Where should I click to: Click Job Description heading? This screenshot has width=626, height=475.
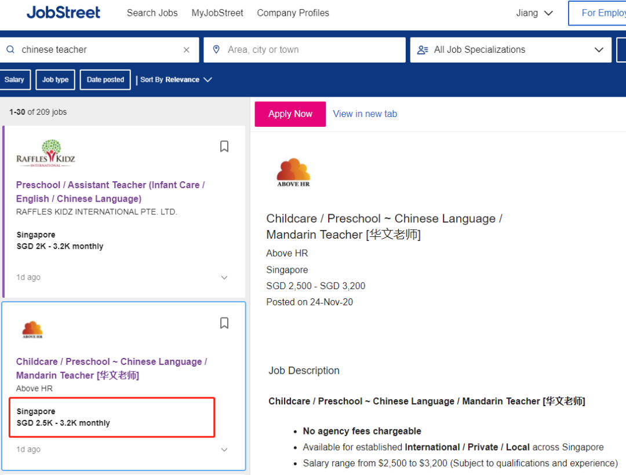304,371
